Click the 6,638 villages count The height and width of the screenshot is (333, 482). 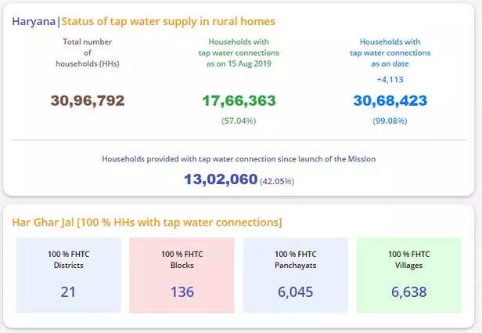point(408,292)
